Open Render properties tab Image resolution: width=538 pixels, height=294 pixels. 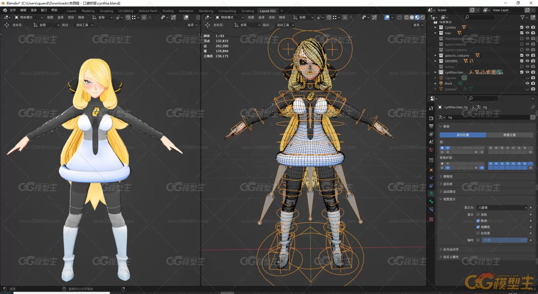click(x=431, y=118)
